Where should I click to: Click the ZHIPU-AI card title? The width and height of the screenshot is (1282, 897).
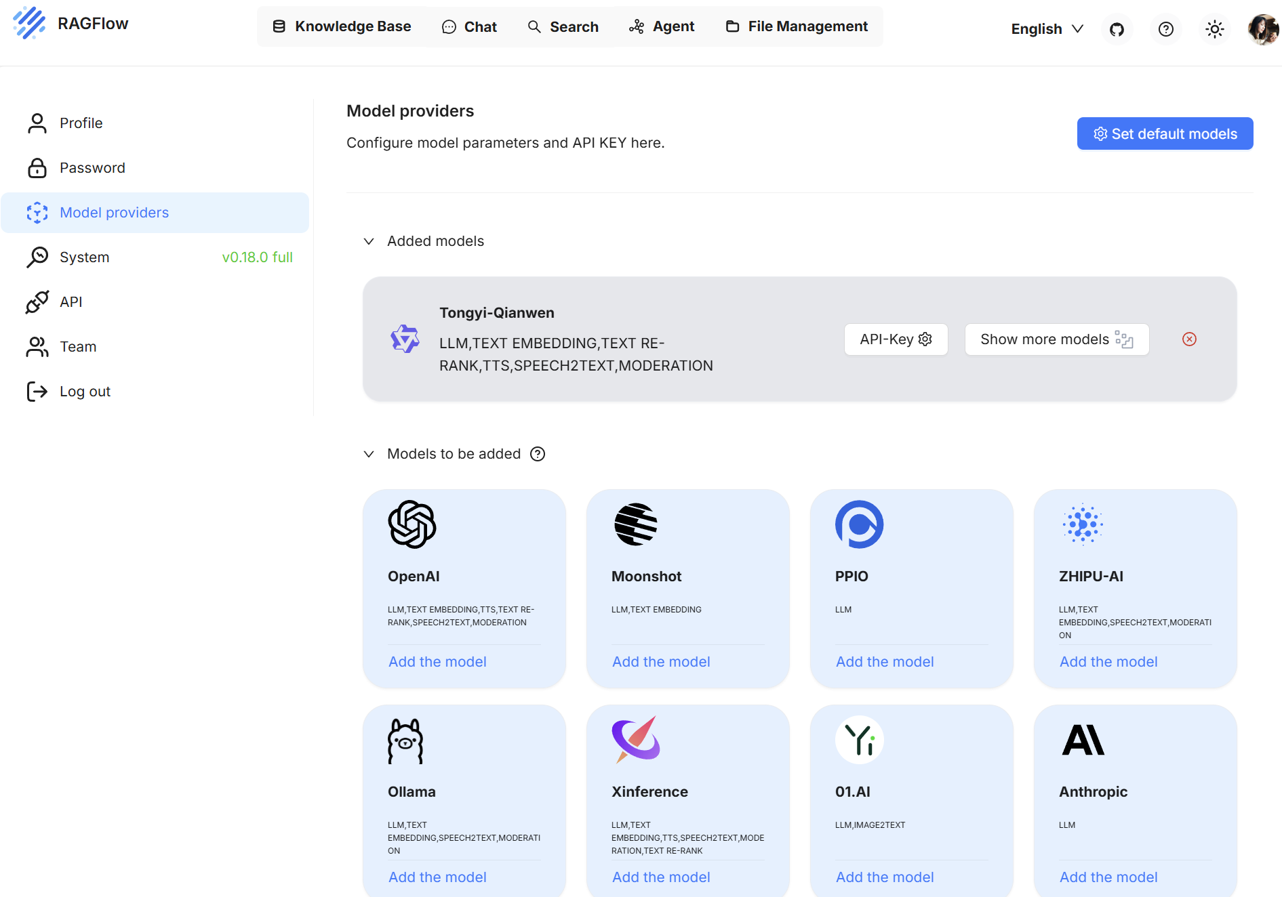pos(1091,577)
